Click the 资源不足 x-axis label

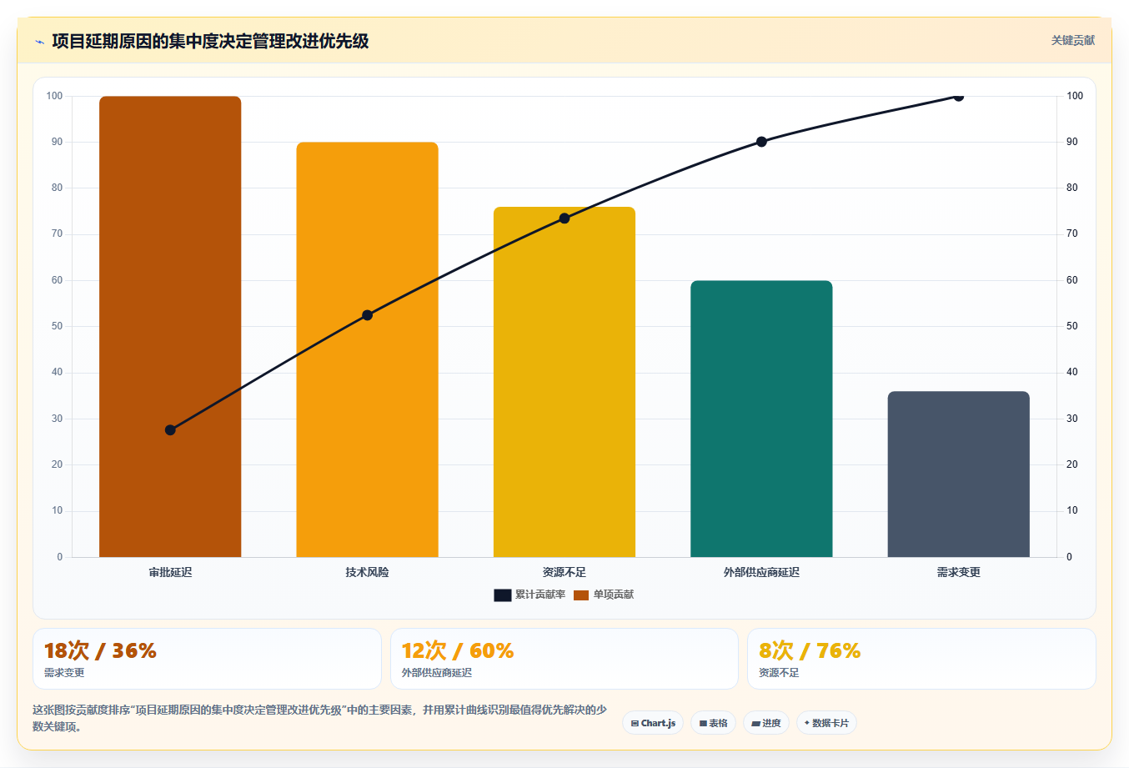pos(564,572)
